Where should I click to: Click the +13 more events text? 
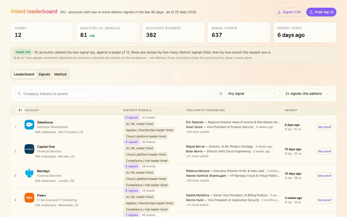coord(197,205)
